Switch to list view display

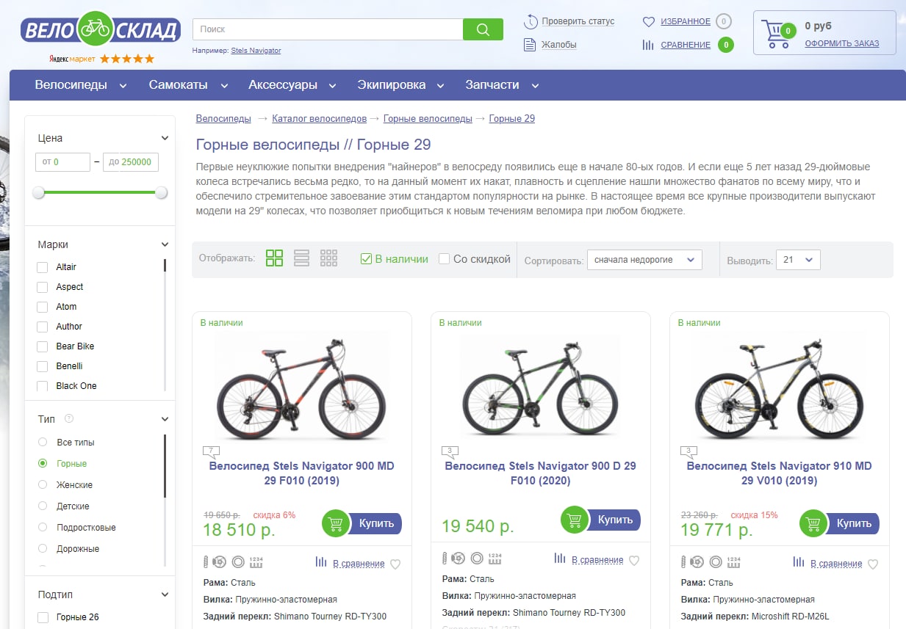301,258
